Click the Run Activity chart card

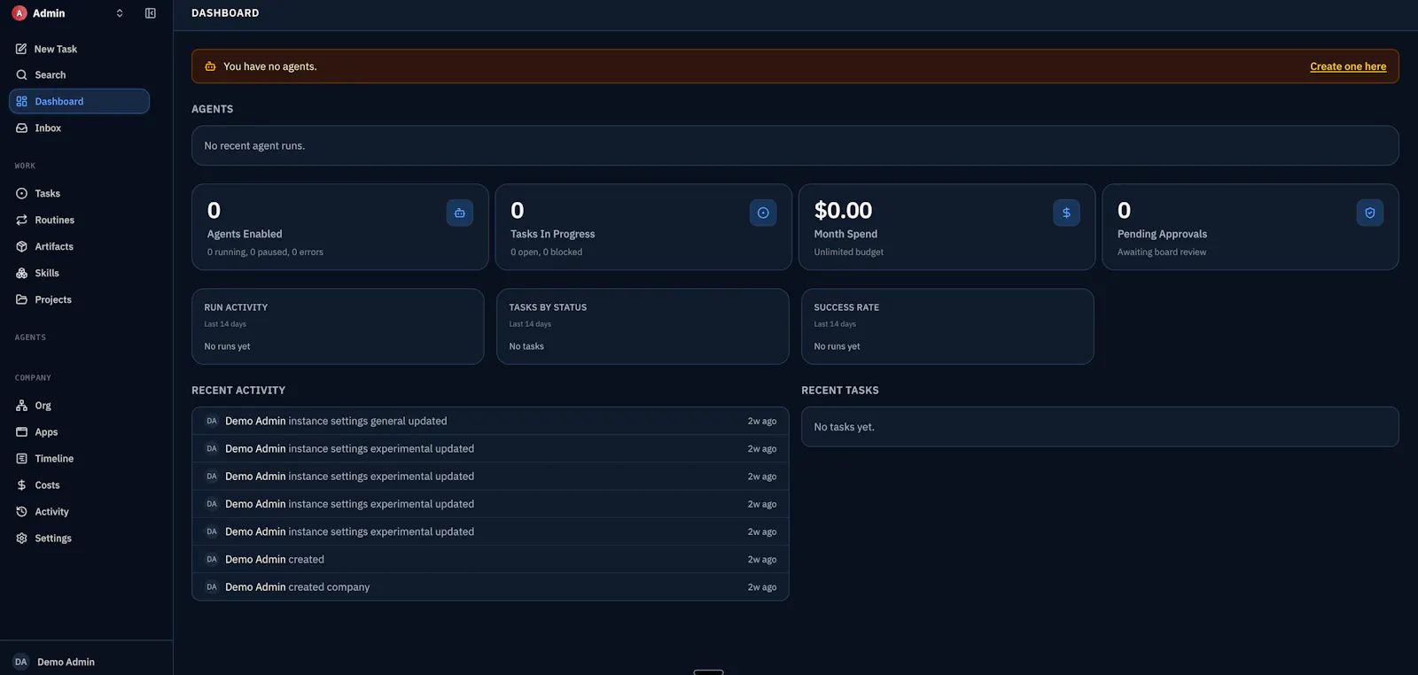point(338,326)
